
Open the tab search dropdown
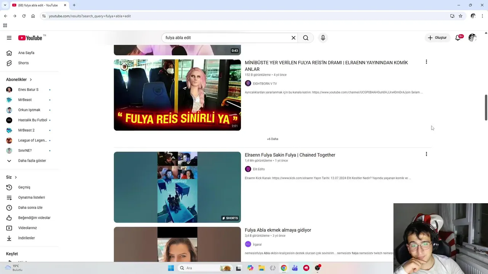point(5,5)
